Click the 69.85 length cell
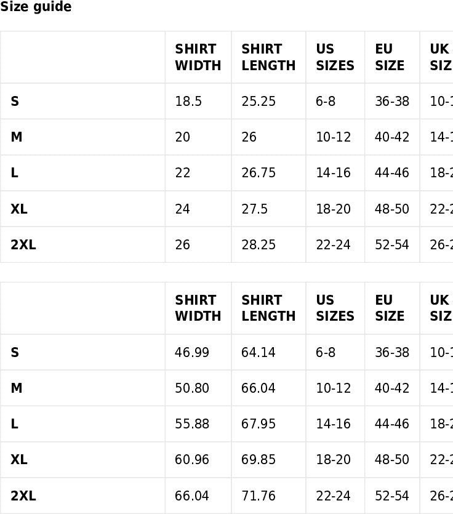 (259, 460)
